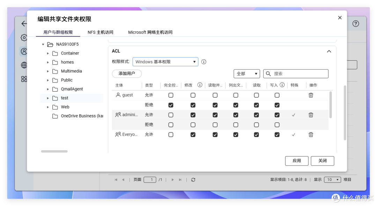Check Everyone allow full control checkbox
This screenshot has width=377, height=206.
pyautogui.click(x=171, y=135)
